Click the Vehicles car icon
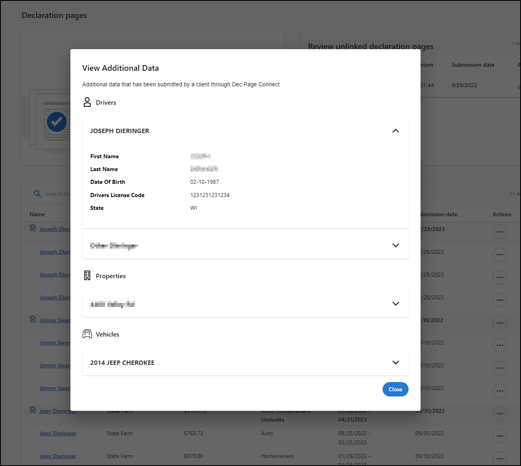This screenshot has width=521, height=466. click(87, 334)
